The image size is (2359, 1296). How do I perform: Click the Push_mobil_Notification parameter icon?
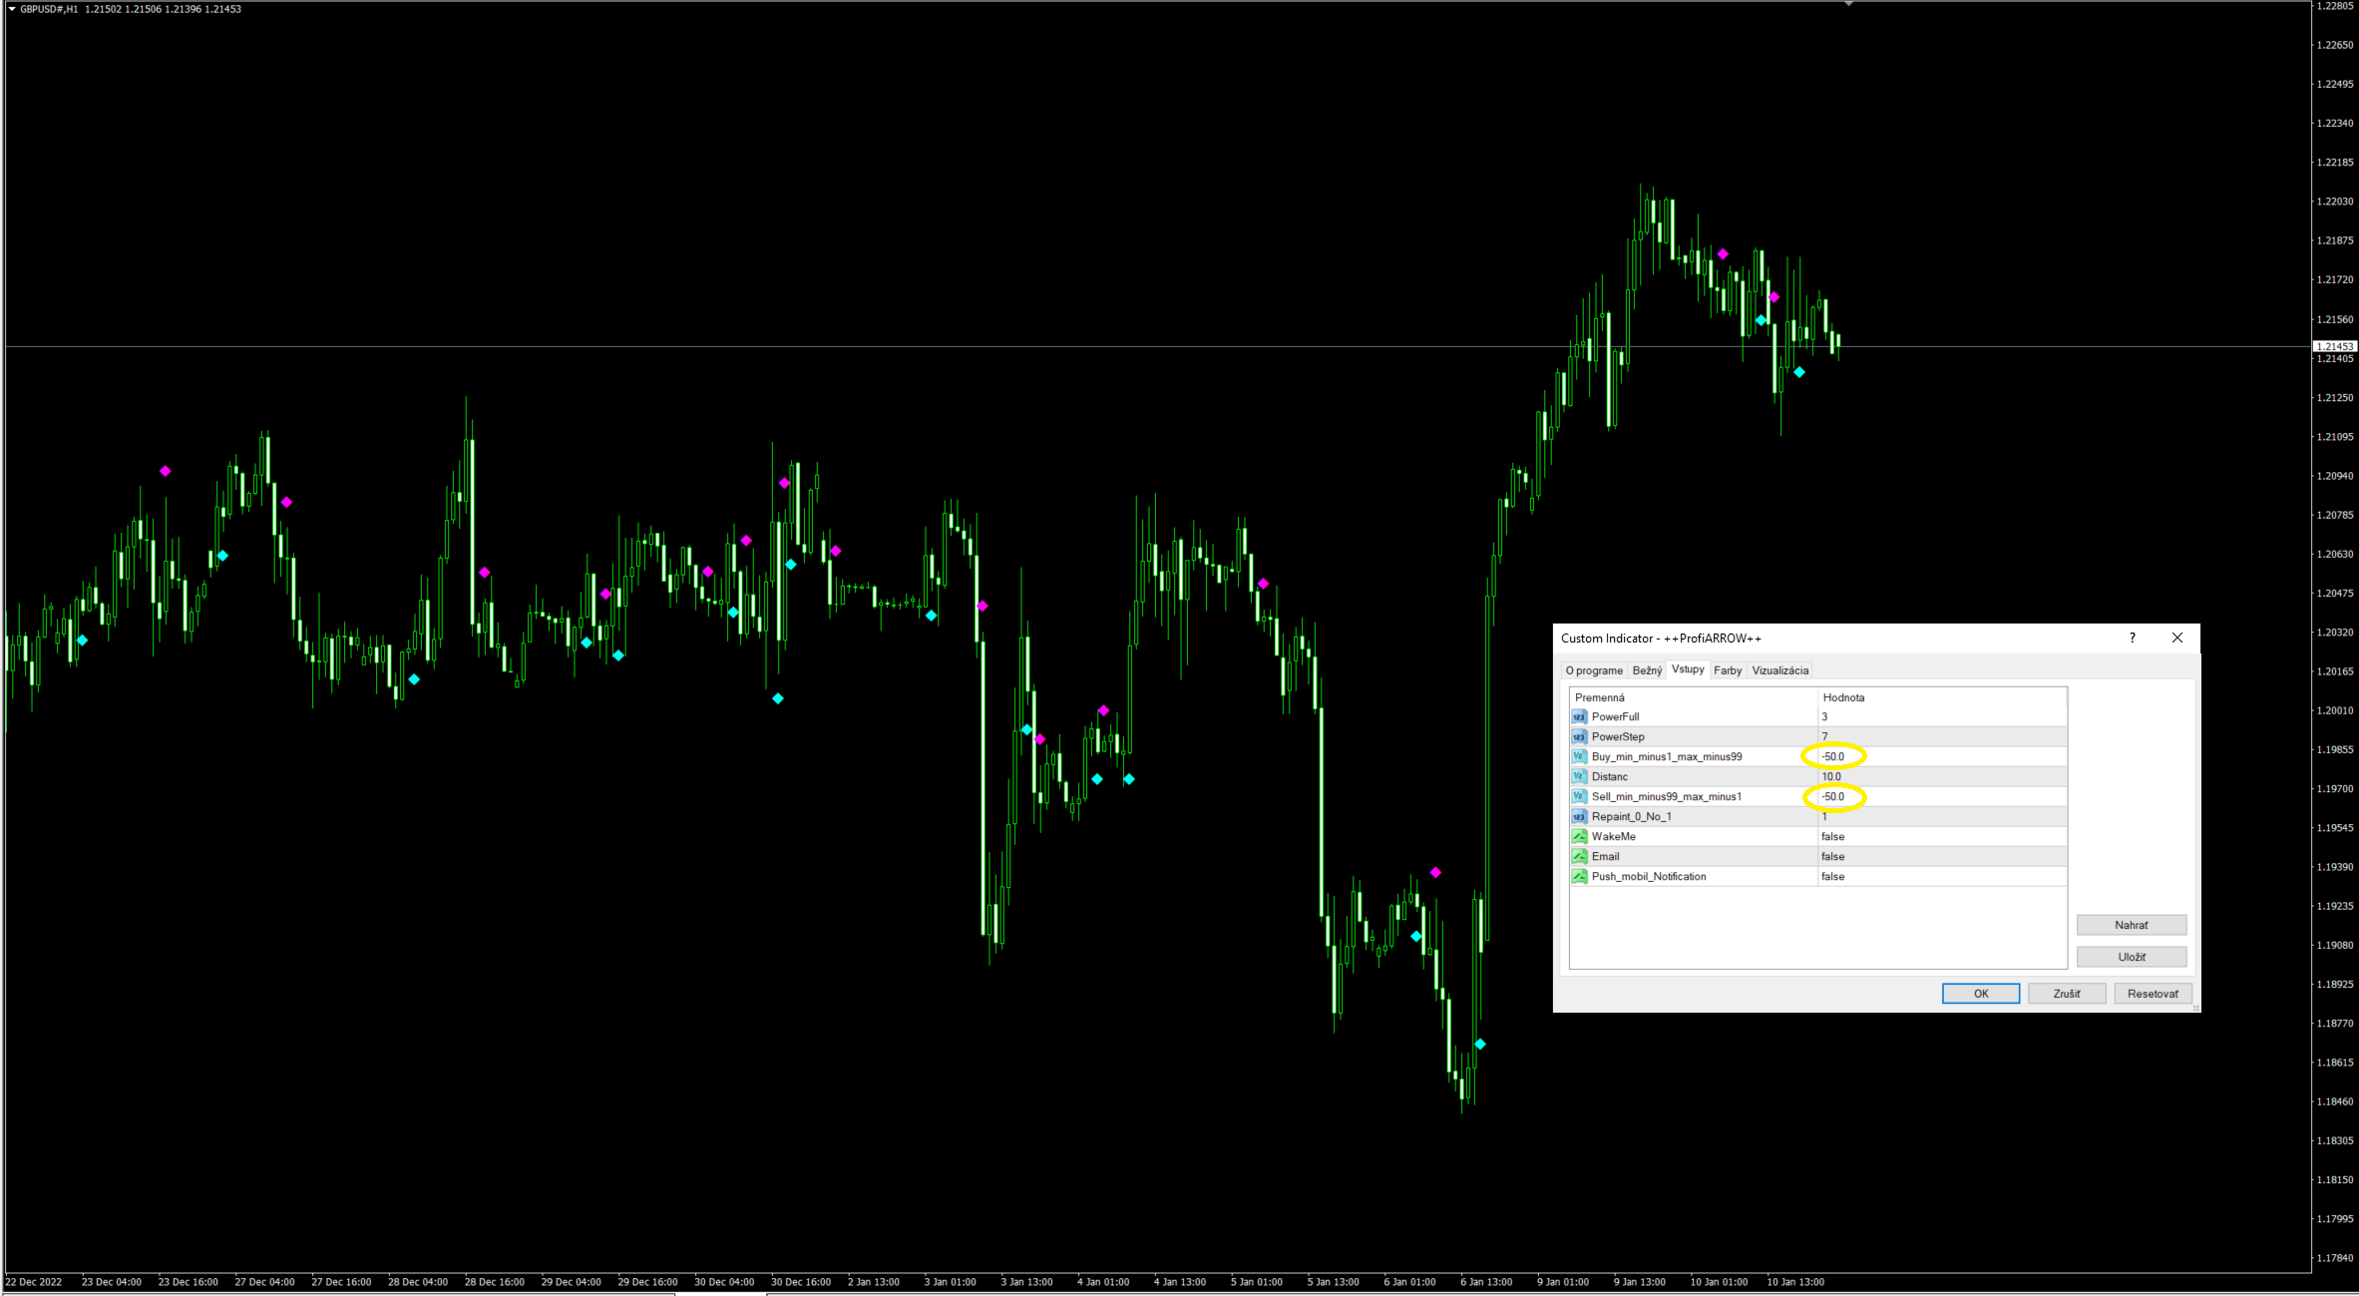coord(1579,876)
